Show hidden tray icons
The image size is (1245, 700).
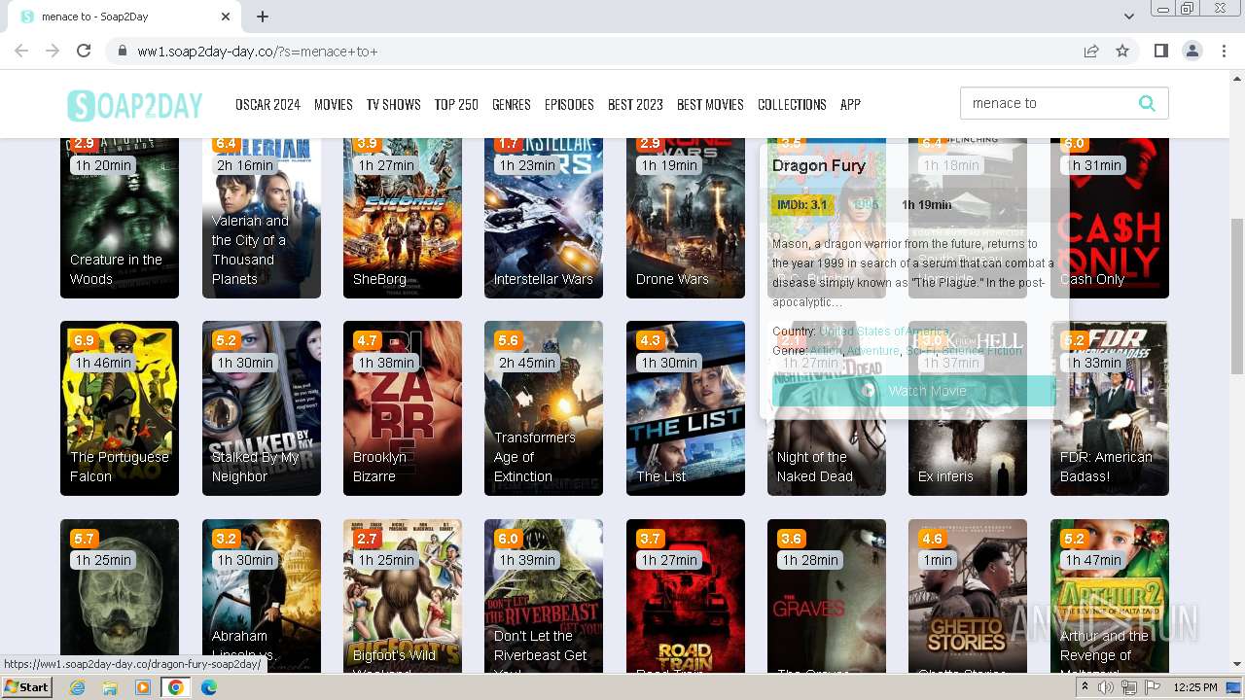coord(1084,687)
